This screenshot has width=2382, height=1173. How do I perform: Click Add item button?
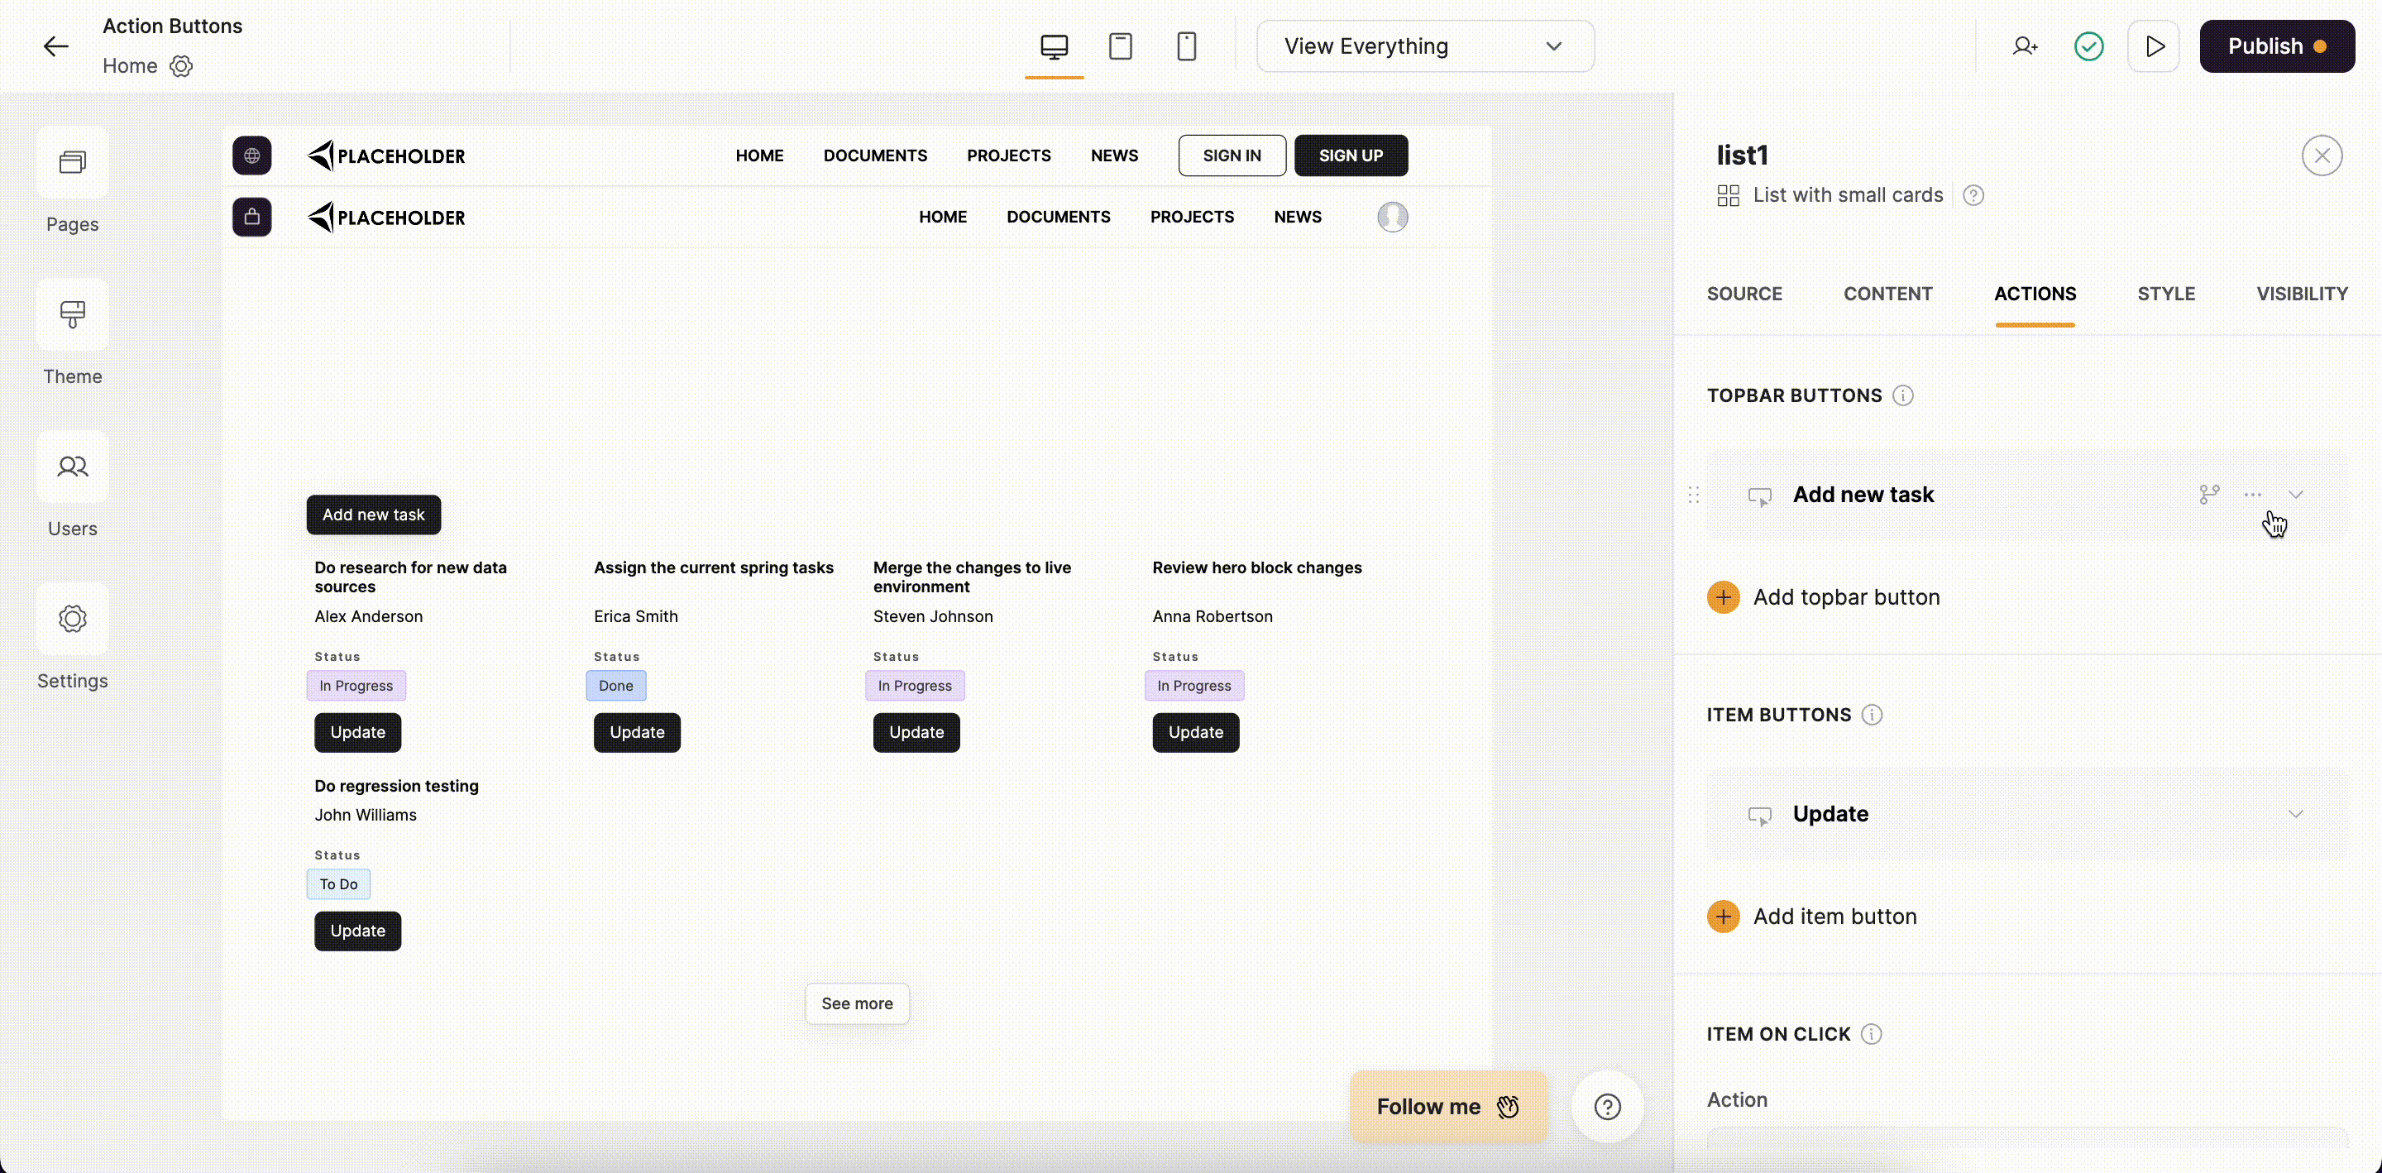coord(1835,916)
